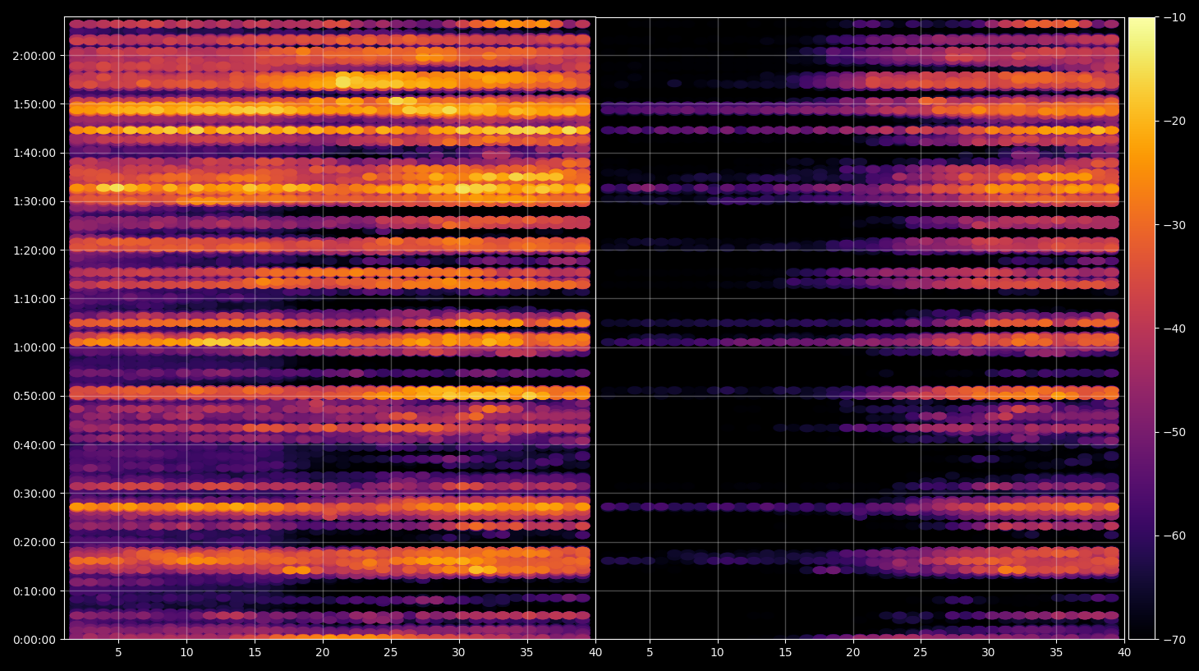Click the −70 label on the colorbar
The height and width of the screenshot is (671, 1199).
click(1175, 640)
